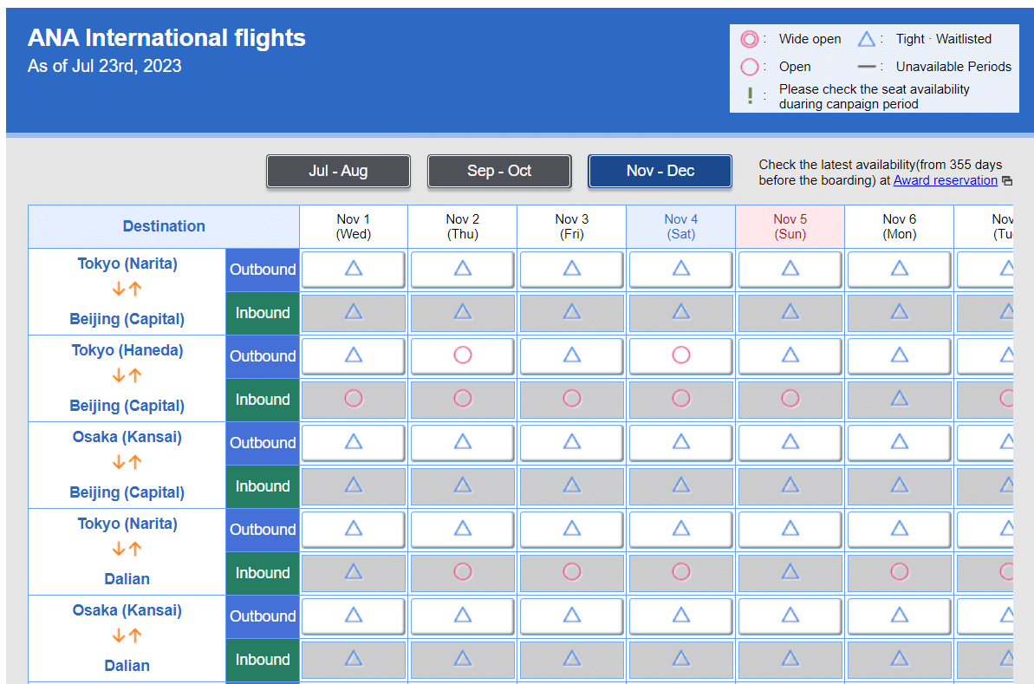Click triangle for Osaka-Beijing inbound Nov 6

point(900,485)
